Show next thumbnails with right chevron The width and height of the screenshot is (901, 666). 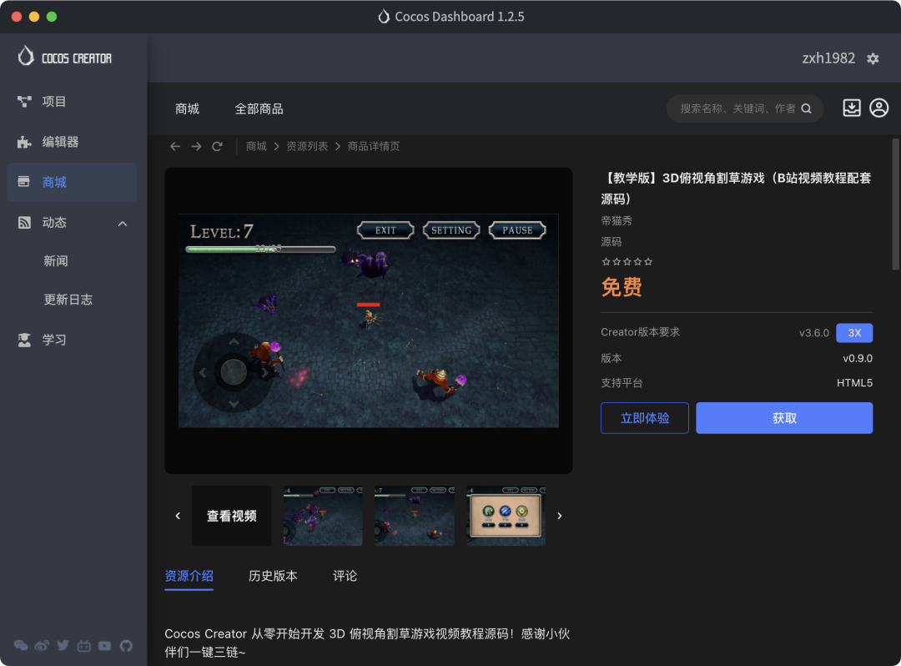pos(560,516)
